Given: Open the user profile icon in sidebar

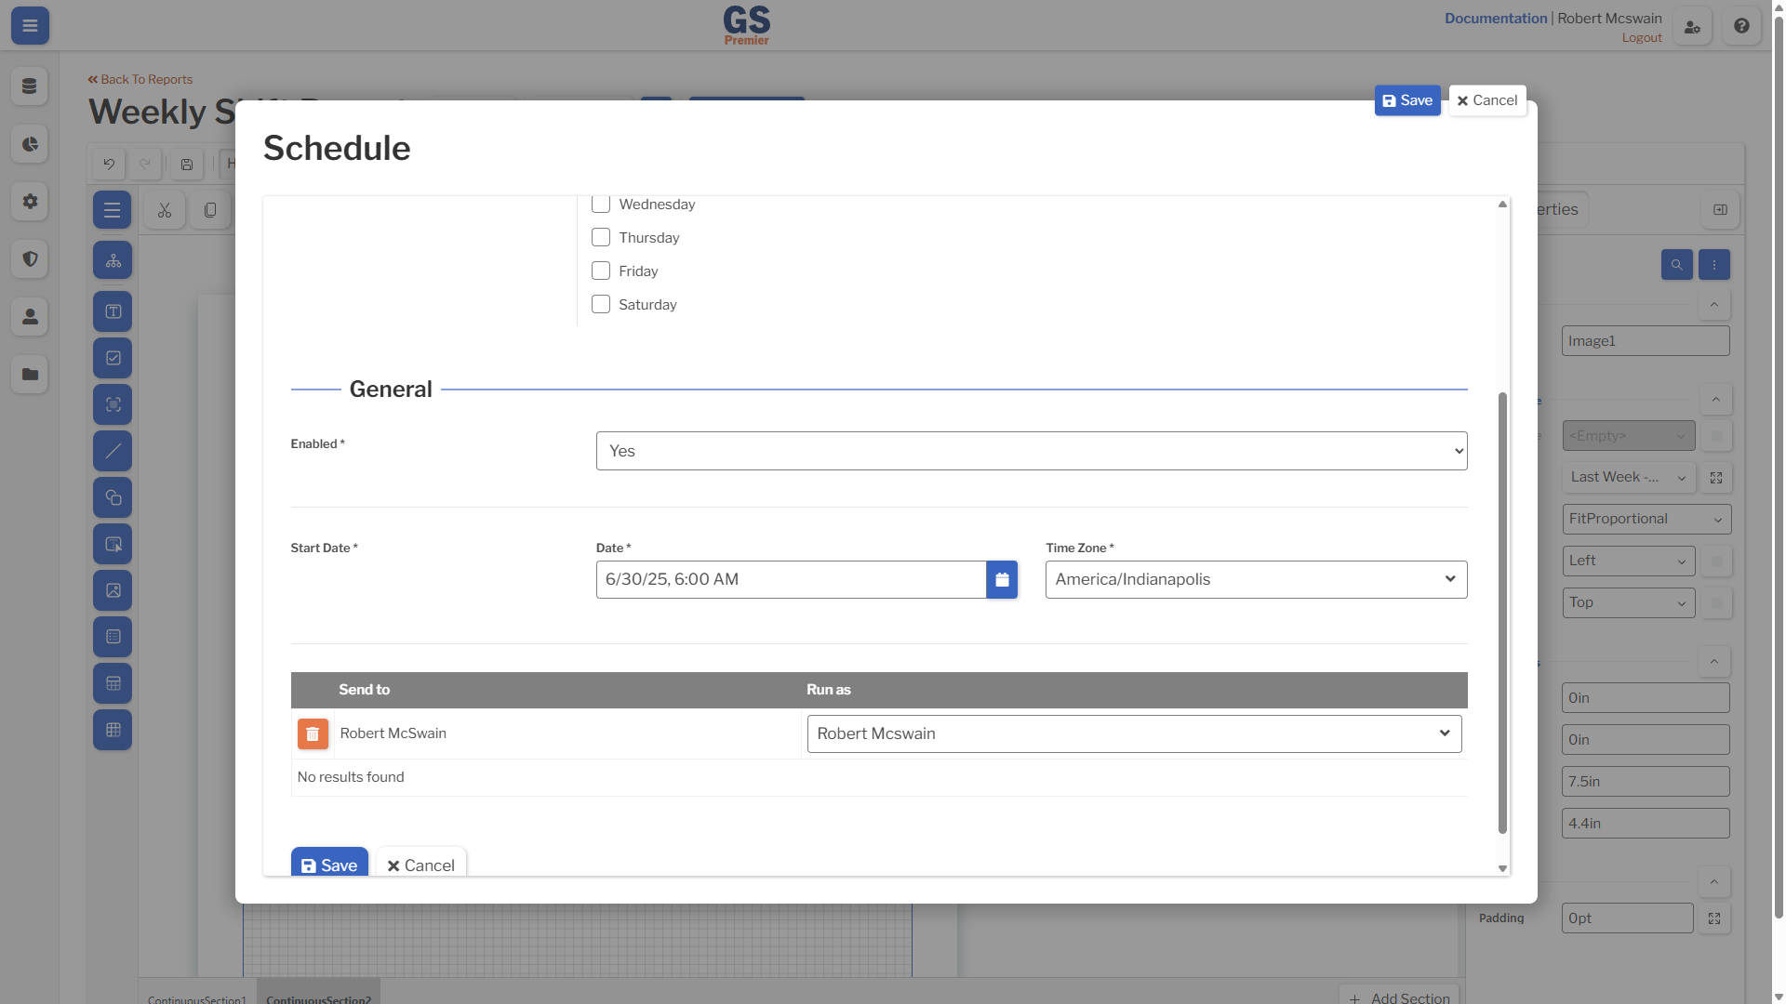Looking at the screenshot, I should coord(30,317).
